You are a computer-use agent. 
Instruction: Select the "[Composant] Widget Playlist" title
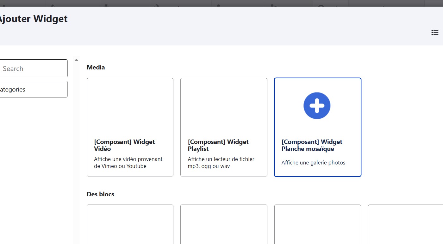click(218, 145)
